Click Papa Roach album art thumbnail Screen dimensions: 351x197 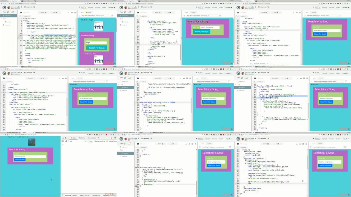point(32,142)
